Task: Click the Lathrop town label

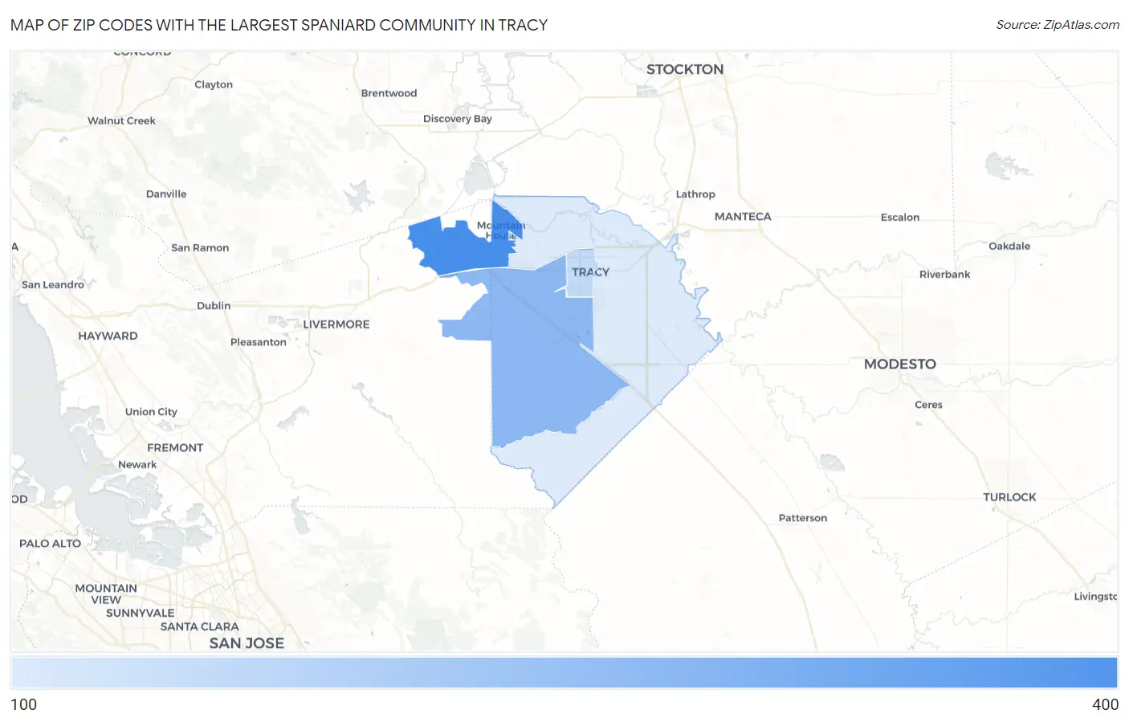Action: coord(695,194)
